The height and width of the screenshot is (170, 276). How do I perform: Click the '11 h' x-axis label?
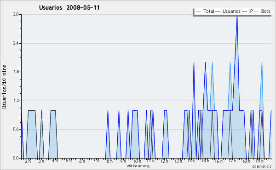pos(150,161)
